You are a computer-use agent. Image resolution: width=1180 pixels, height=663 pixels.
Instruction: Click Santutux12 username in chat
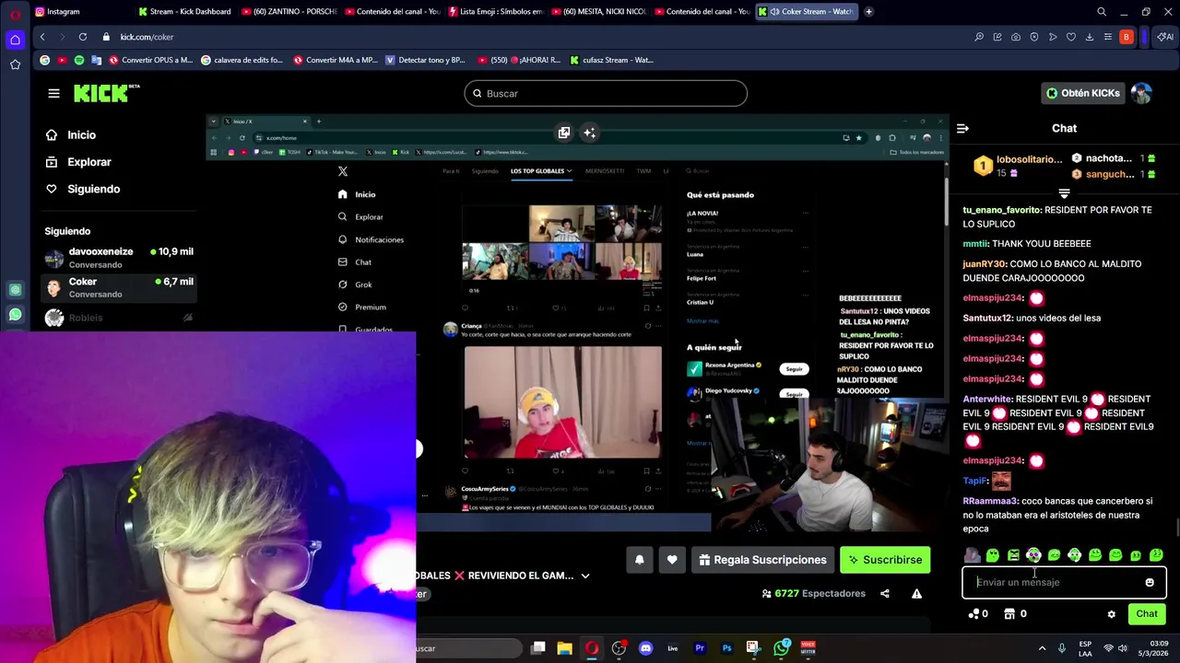987,319
